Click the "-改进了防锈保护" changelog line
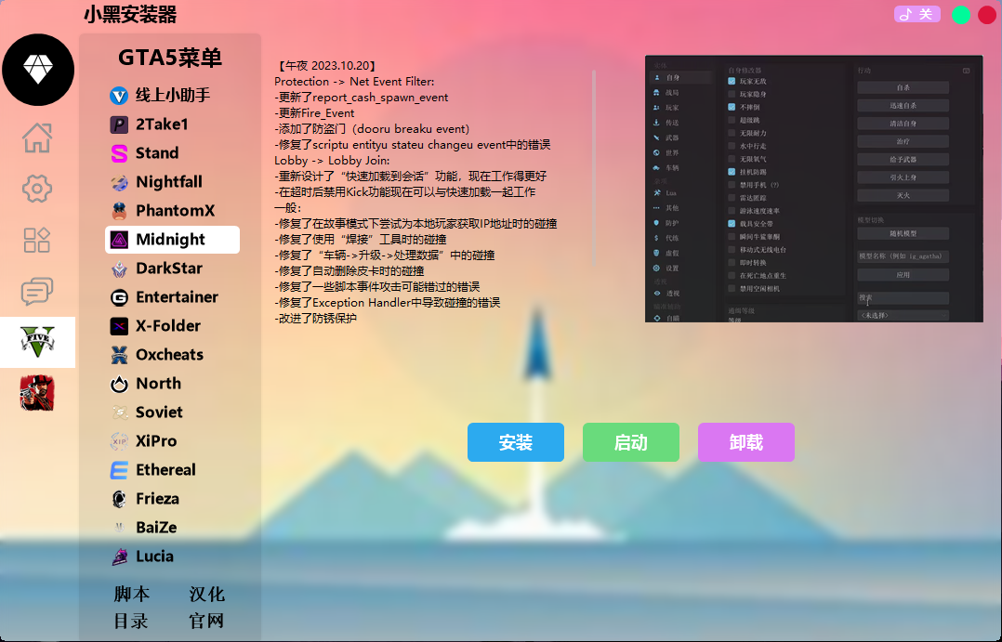1002x642 pixels. pos(316,318)
